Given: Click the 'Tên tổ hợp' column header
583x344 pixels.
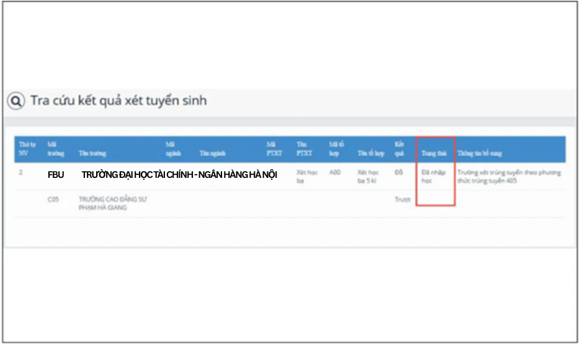Looking at the screenshot, I should coord(371,153).
